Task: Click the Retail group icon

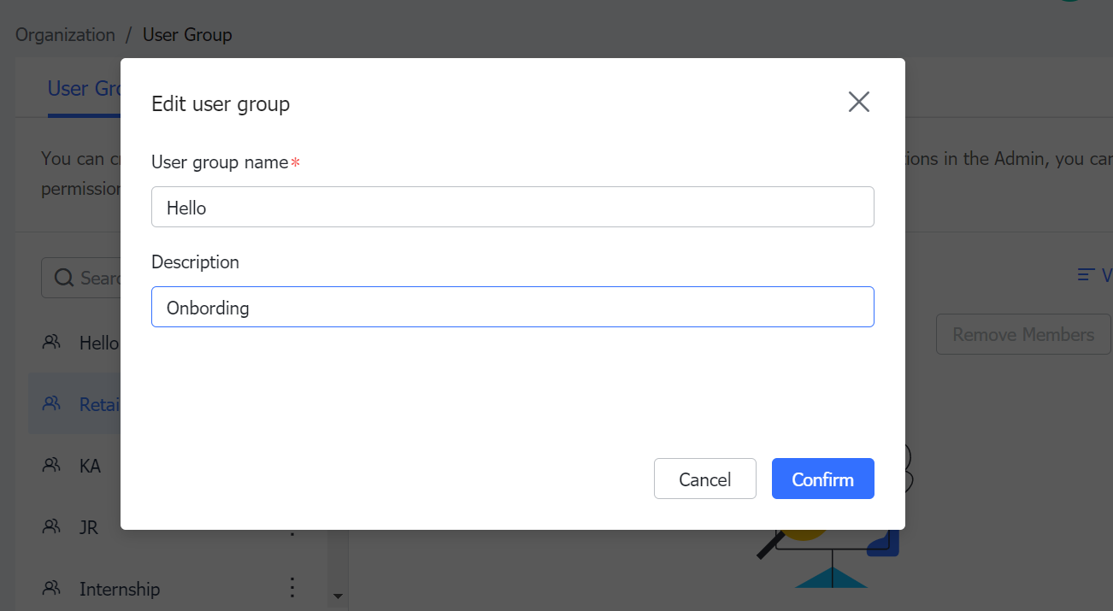Action: [52, 403]
